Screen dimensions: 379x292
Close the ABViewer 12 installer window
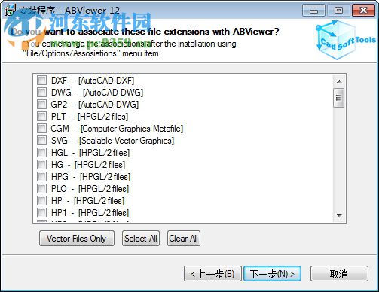[x=363, y=11]
